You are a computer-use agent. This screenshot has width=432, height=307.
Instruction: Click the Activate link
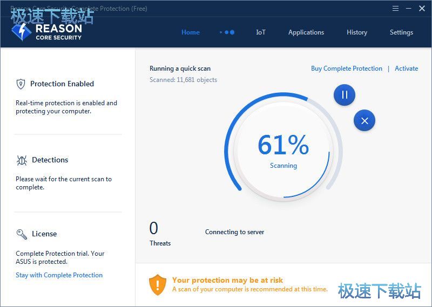click(x=407, y=69)
